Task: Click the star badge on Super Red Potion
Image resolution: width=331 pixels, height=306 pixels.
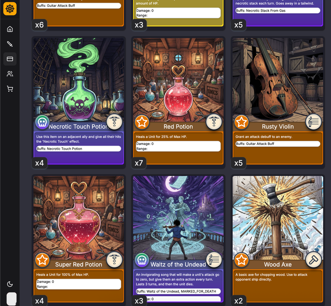Action: [x=42, y=260]
